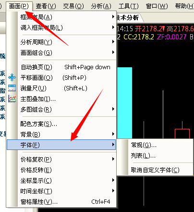Open the 窗口(W) menu
Image resolution: width=194 pixels, height=212 pixels.
coord(157,6)
